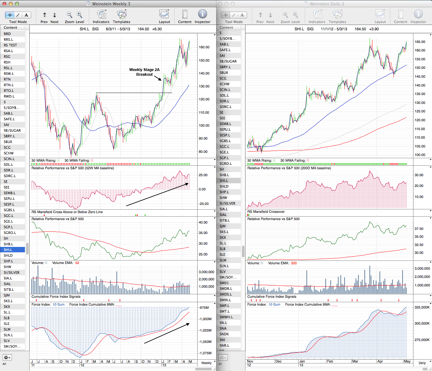Screen dimensions: 432x371
Task: Click the Prev arrow in Weekly window toolbar
Action: 44,15
